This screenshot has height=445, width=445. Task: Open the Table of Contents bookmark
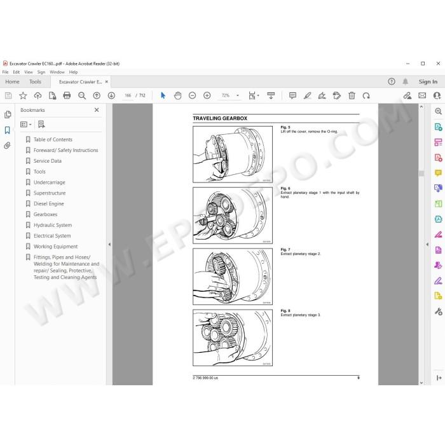(x=53, y=140)
